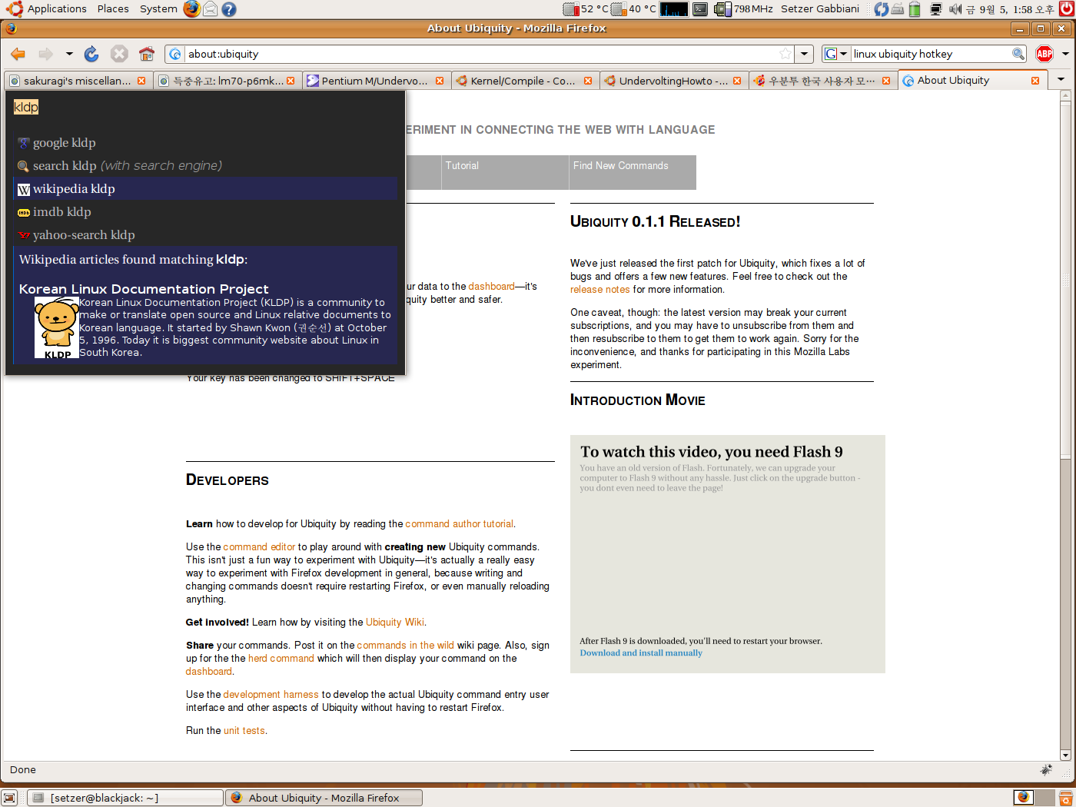The height and width of the screenshot is (807, 1076).
Task: Open the search engine selector dropdown
Action: pos(836,54)
